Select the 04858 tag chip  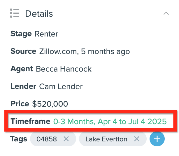53,139
